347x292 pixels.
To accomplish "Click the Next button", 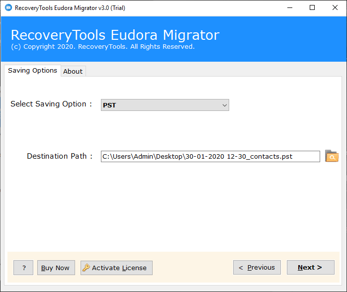I will tap(311, 268).
